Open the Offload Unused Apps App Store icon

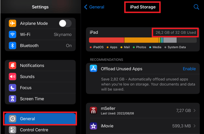pos(93,69)
